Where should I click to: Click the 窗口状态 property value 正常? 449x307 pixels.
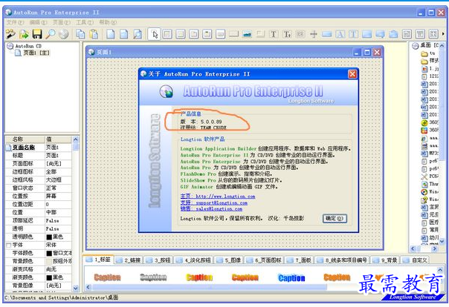(x=59, y=188)
